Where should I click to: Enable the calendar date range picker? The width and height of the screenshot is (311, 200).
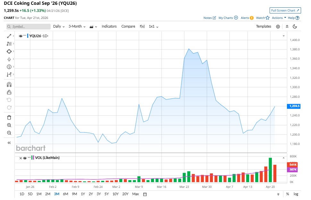coord(145,194)
